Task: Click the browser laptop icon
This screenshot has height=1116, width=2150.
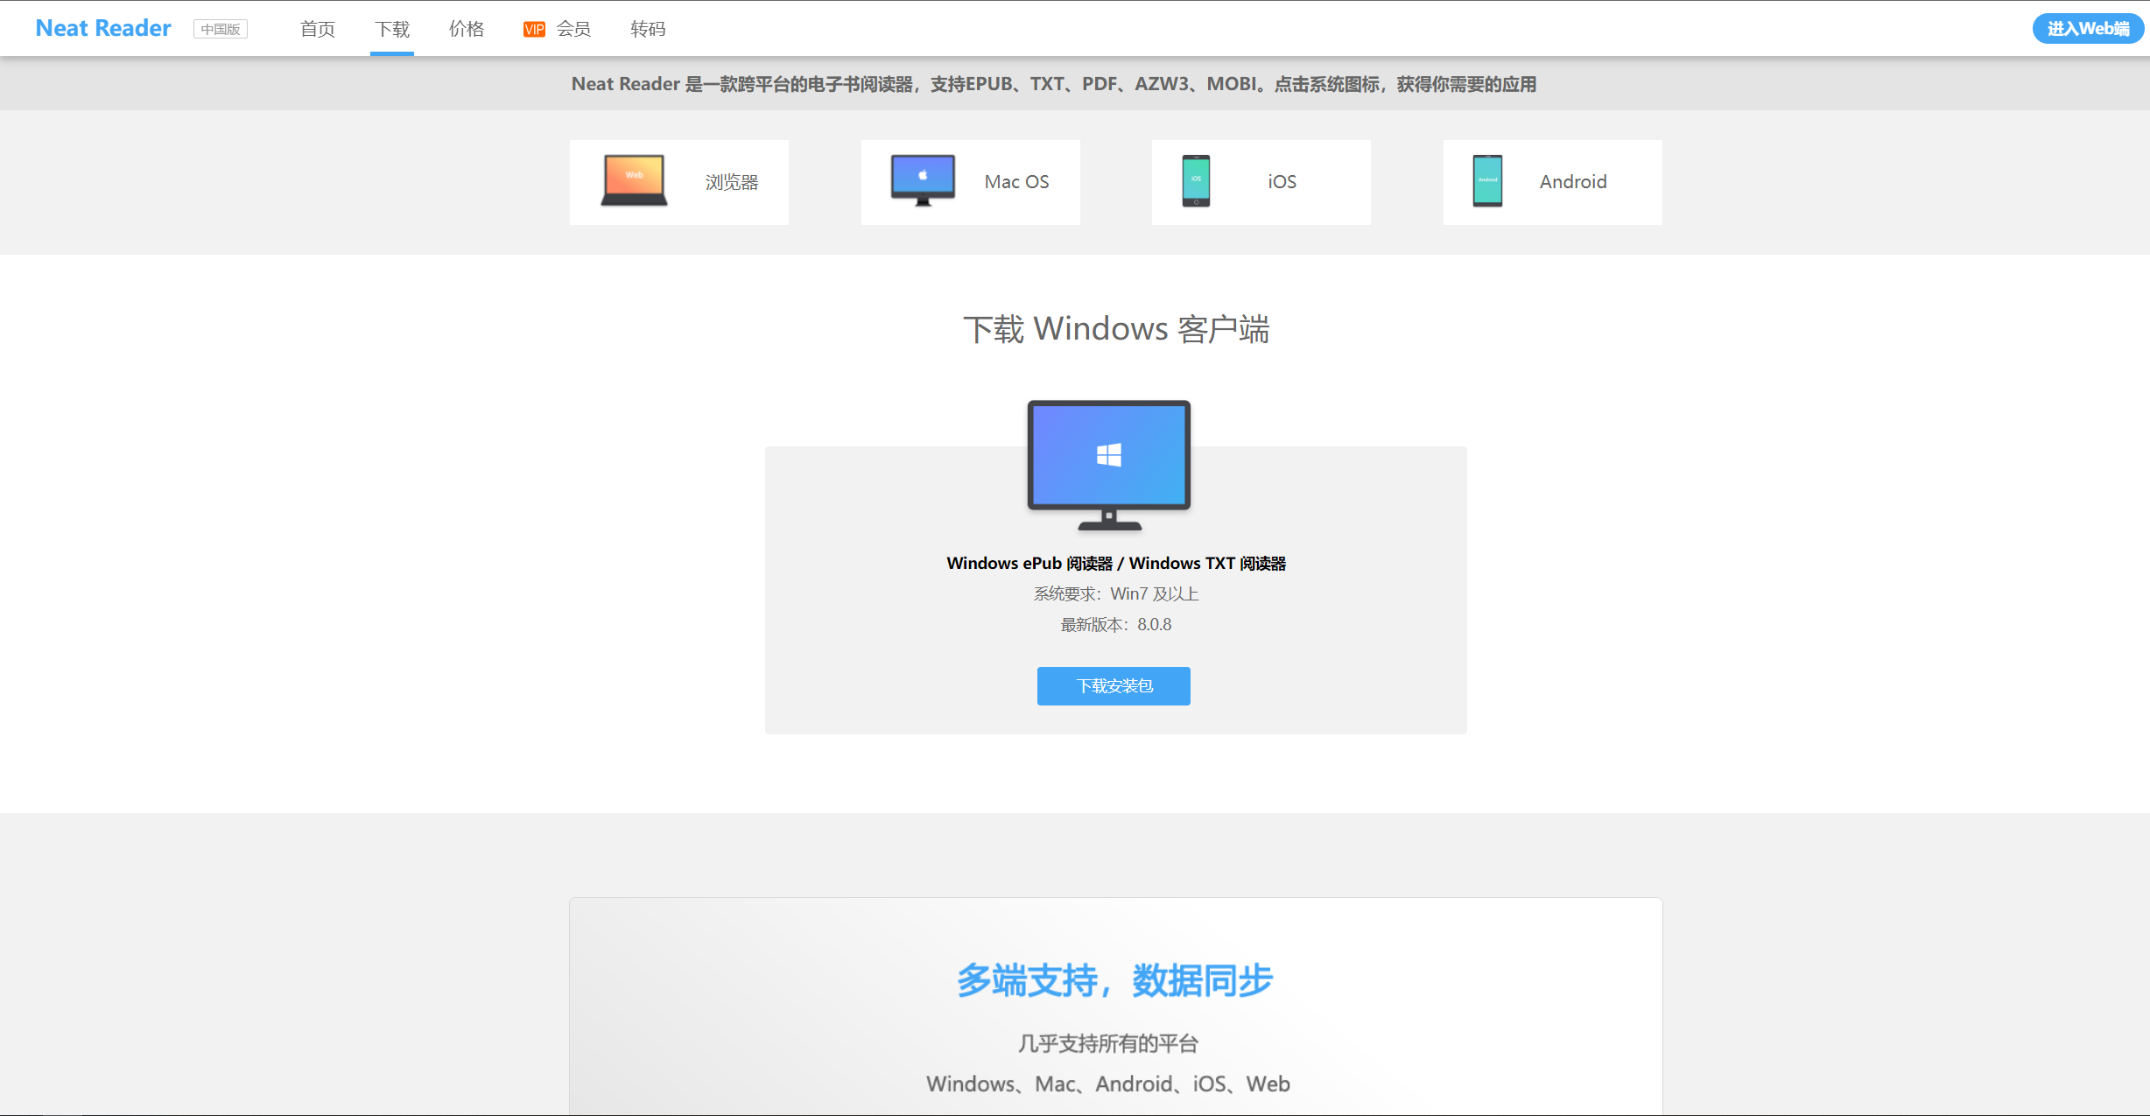Action: point(634,180)
